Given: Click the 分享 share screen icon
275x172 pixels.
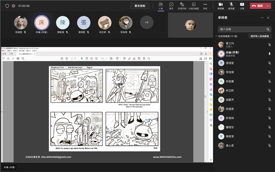Looking at the screenshot, I should [242, 6].
